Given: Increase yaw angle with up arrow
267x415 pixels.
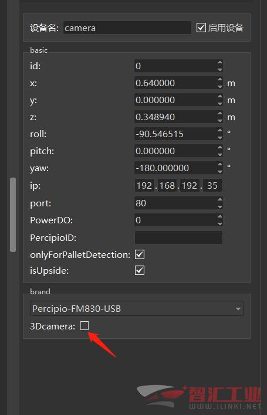Looking at the screenshot, I should (x=220, y=164).
